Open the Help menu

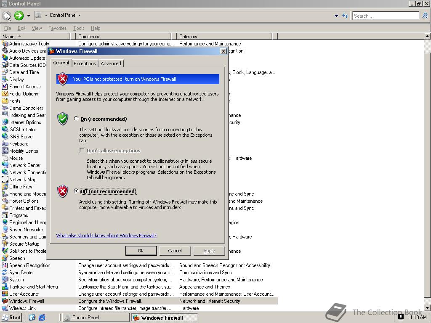96,28
